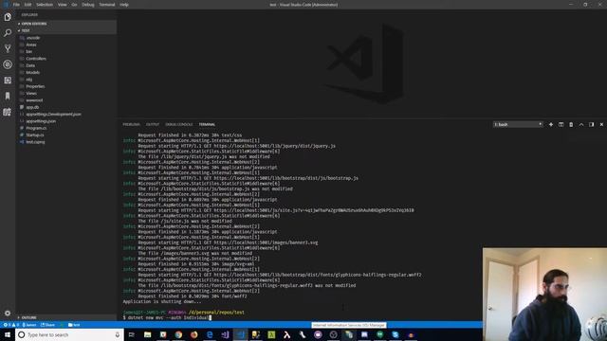Screen dimensions: 607x341
Task: Open the View menu
Action: (x=62, y=5)
